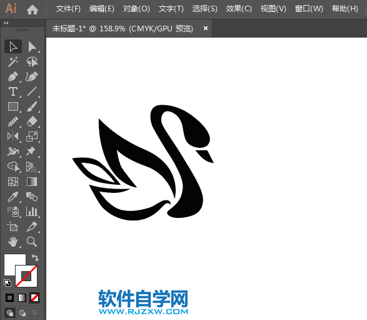Pick the Eyedropper tool
367x320 pixels.
(13, 197)
